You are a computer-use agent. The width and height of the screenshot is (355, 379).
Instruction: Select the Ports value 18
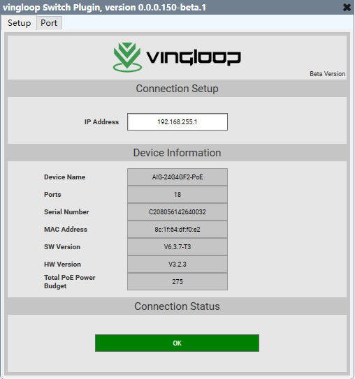[x=177, y=194]
